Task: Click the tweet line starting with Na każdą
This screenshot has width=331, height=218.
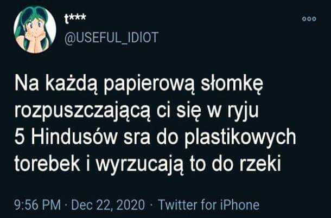Action: (139, 84)
